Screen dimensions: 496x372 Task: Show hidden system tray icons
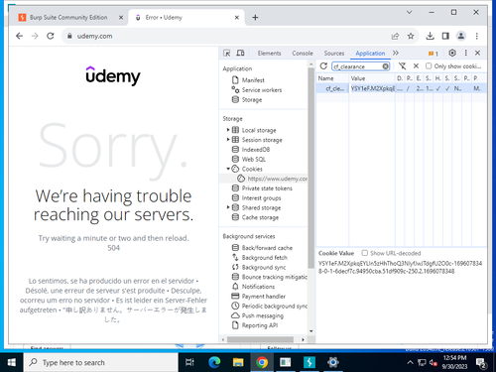[410, 362]
